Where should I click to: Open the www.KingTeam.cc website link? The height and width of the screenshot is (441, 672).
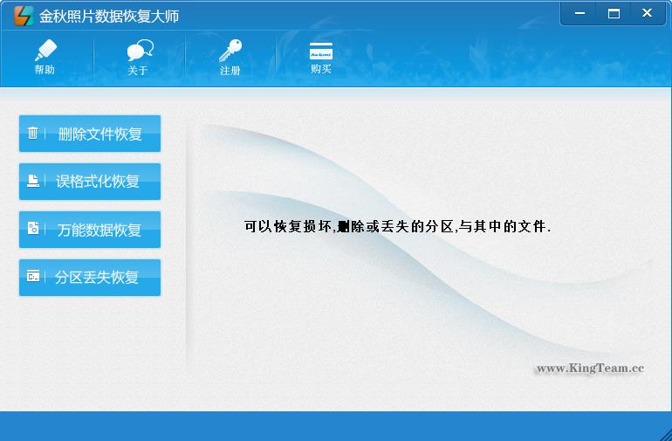pyautogui.click(x=589, y=369)
